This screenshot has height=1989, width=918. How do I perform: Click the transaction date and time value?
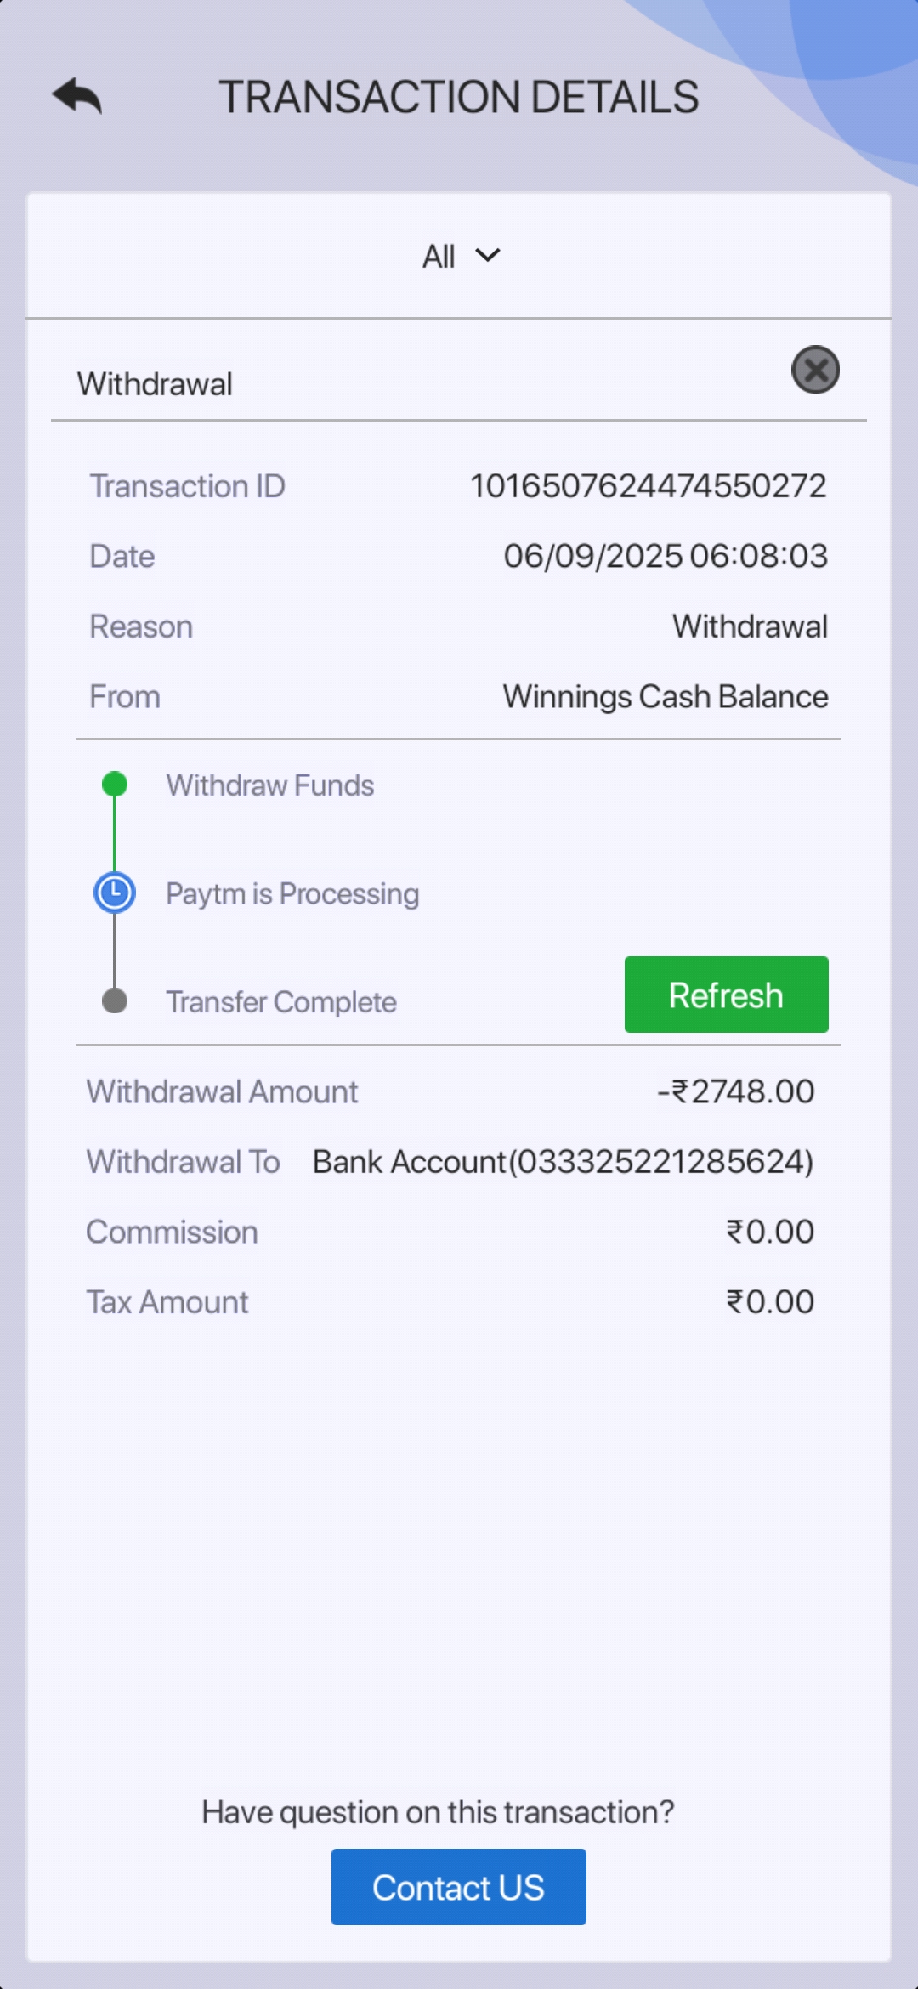(x=666, y=556)
